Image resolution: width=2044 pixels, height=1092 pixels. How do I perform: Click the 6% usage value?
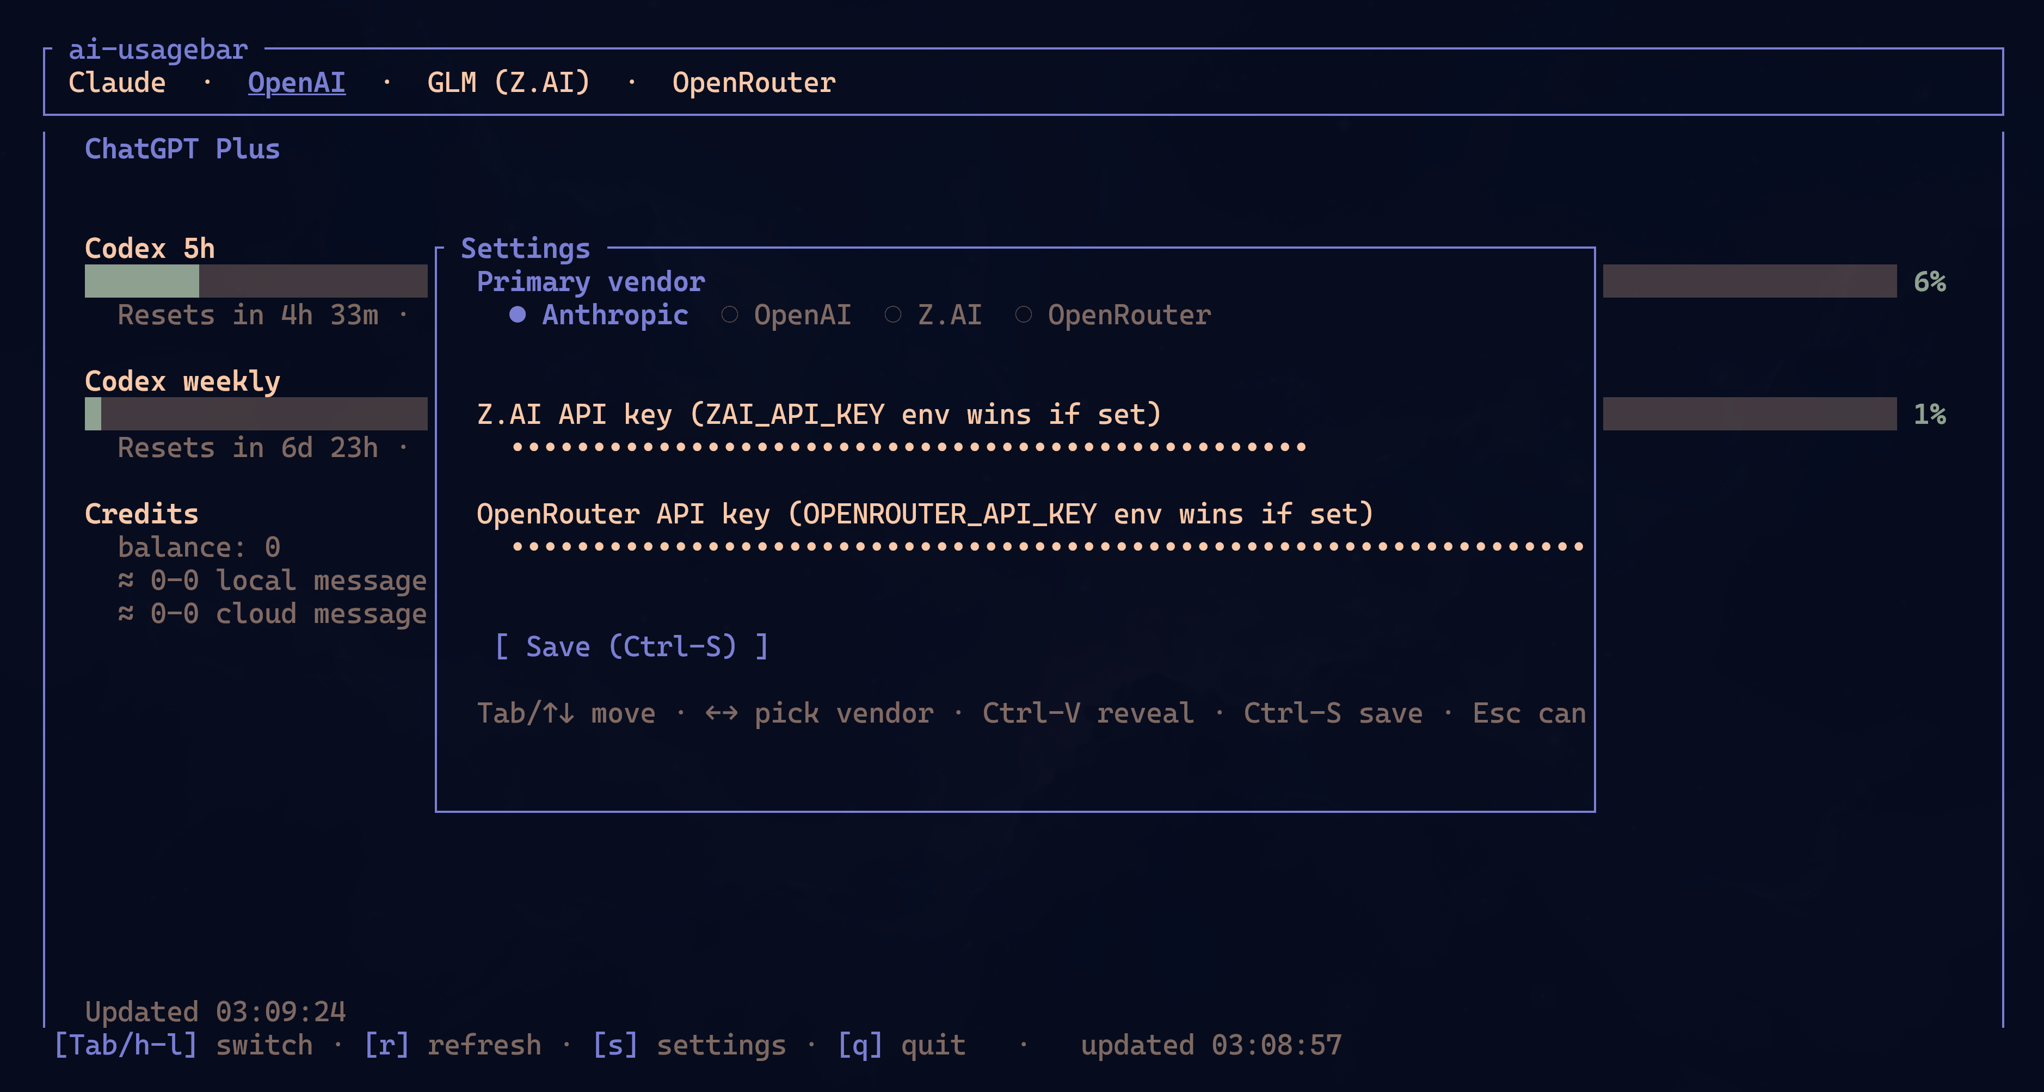point(1930,282)
